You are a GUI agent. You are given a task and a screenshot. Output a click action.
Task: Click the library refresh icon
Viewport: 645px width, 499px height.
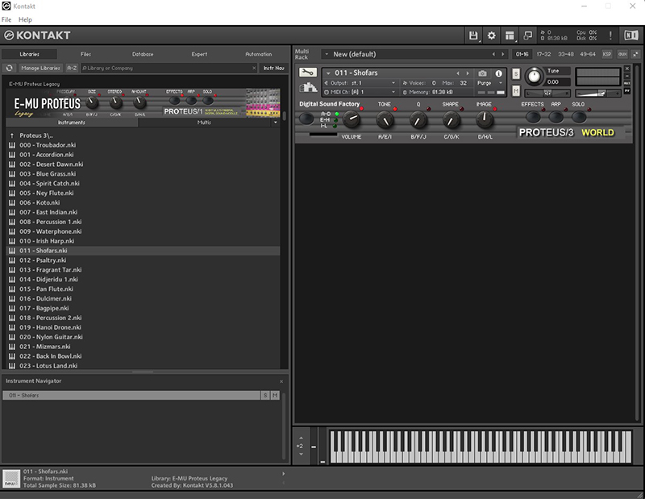pos(9,68)
